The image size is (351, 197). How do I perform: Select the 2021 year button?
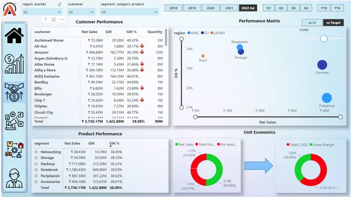click(x=229, y=8)
